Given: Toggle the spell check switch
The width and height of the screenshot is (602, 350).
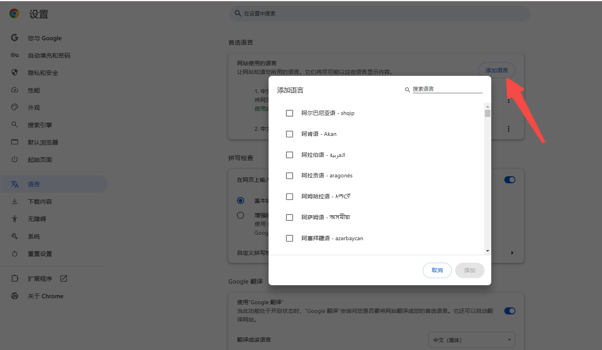Looking at the screenshot, I should coord(510,180).
